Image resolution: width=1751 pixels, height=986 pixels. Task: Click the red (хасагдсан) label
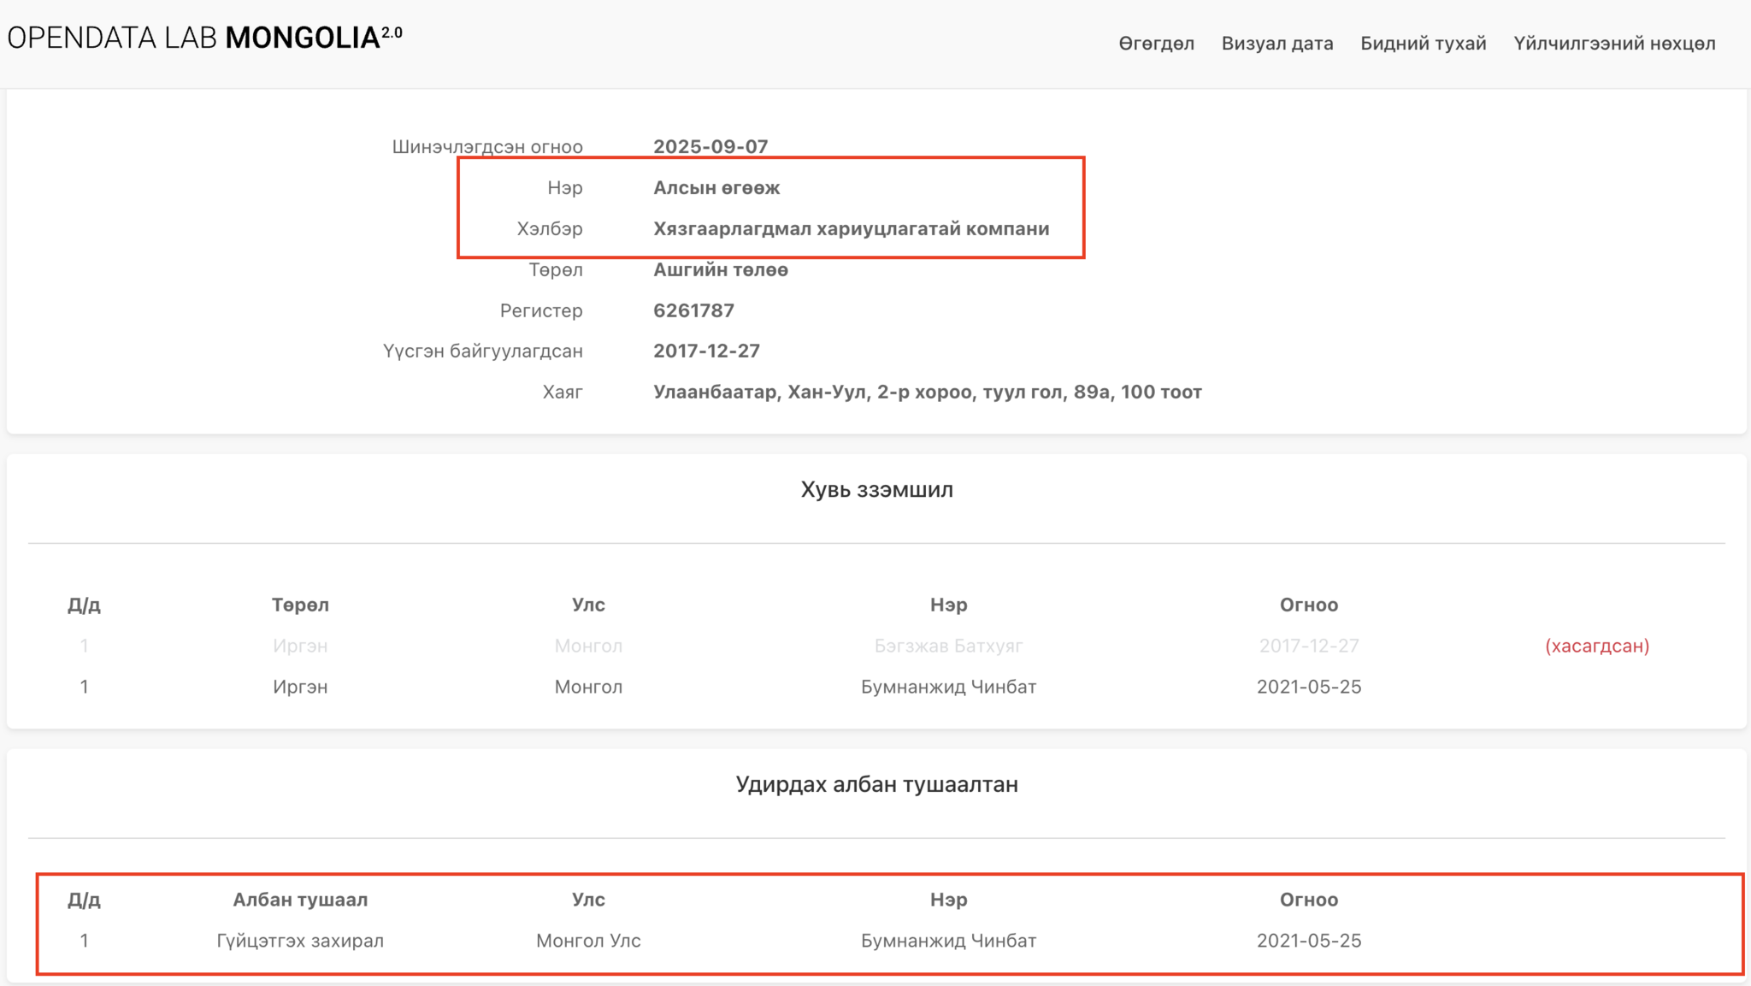[x=1596, y=646]
